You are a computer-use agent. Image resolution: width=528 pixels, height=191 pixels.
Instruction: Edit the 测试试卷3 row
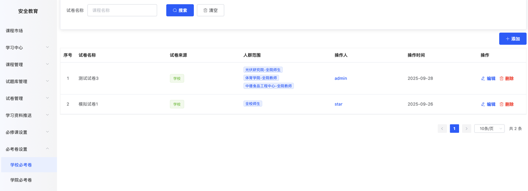[x=488, y=78]
